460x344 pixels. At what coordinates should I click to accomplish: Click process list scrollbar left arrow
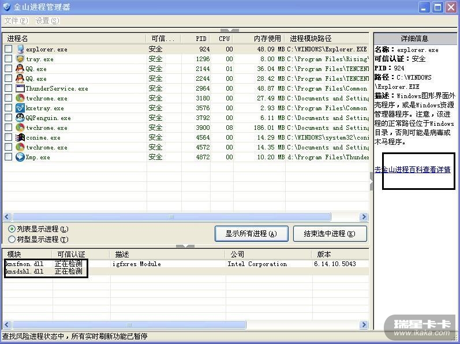point(8,216)
